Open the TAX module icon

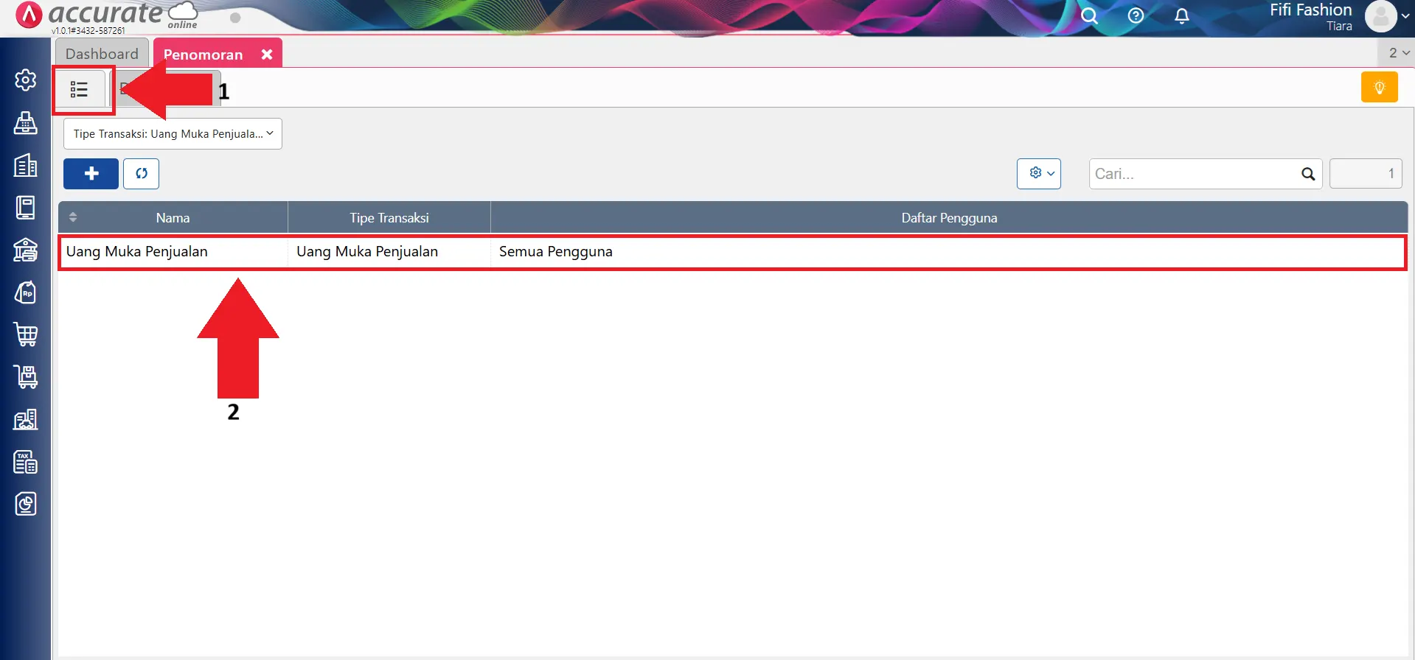[26, 462]
